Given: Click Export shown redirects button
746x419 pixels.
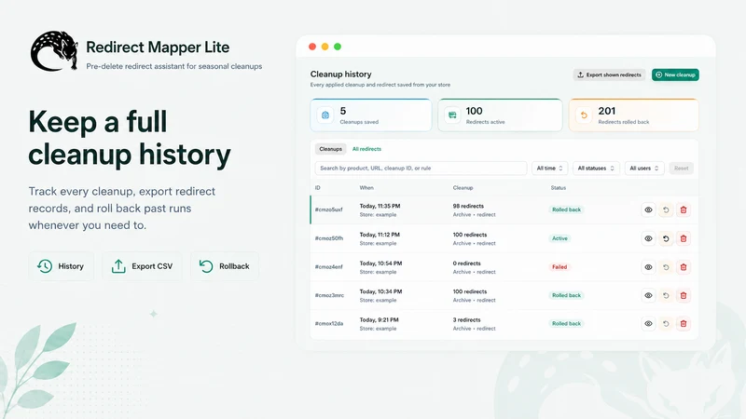Looking at the screenshot, I should (x=610, y=74).
